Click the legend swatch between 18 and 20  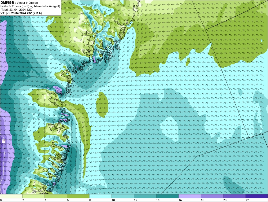point(212,196)
